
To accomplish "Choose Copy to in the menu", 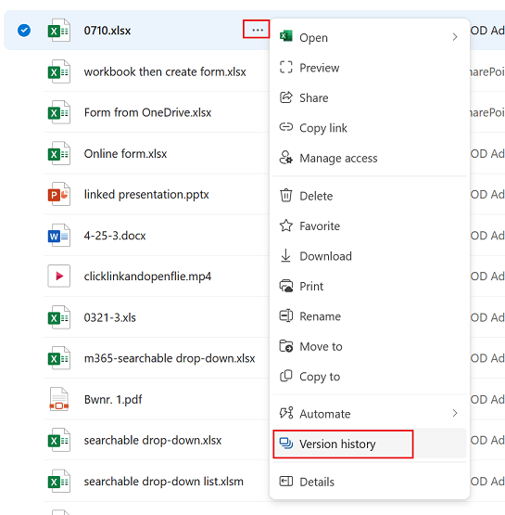I will point(370,377).
